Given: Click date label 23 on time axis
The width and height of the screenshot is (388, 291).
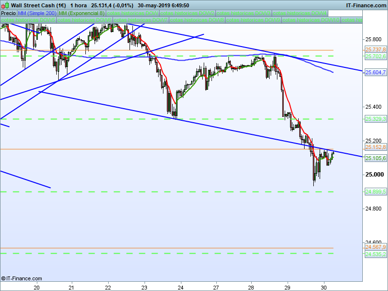Looking at the screenshot, I should point(144,288).
